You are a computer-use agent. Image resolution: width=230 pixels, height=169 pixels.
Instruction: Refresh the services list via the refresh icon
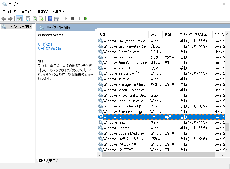34,18
